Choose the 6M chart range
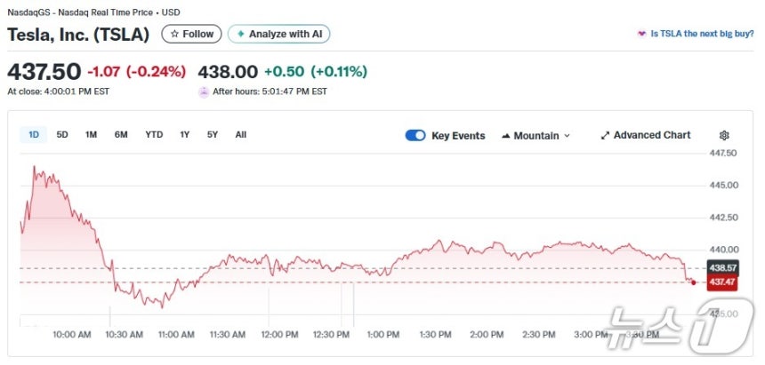Viewport: 765px width, 365px height. click(x=121, y=135)
